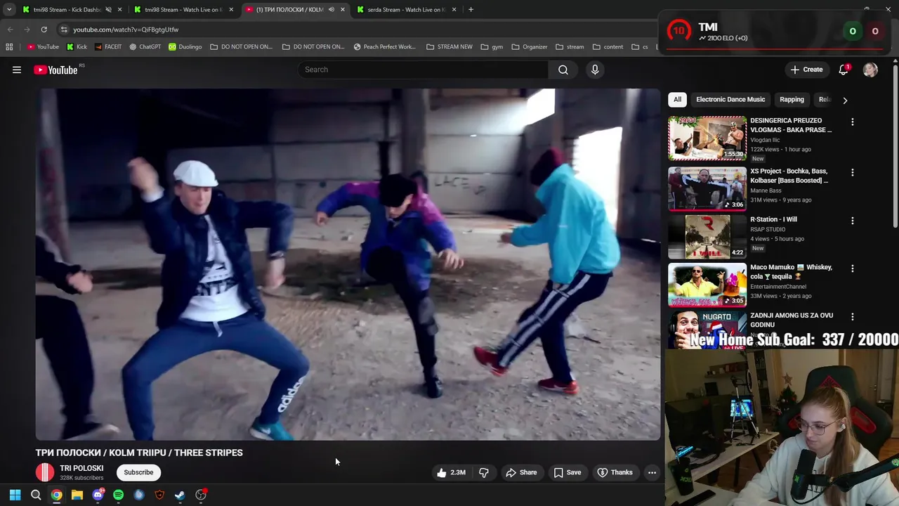899x506 pixels.
Task: Go to the YouTube home logo
Action: pyautogui.click(x=55, y=70)
